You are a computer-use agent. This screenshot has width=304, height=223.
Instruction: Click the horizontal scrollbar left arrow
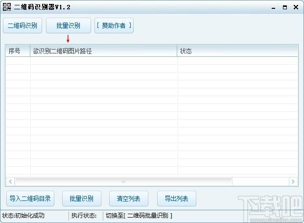[10, 182]
